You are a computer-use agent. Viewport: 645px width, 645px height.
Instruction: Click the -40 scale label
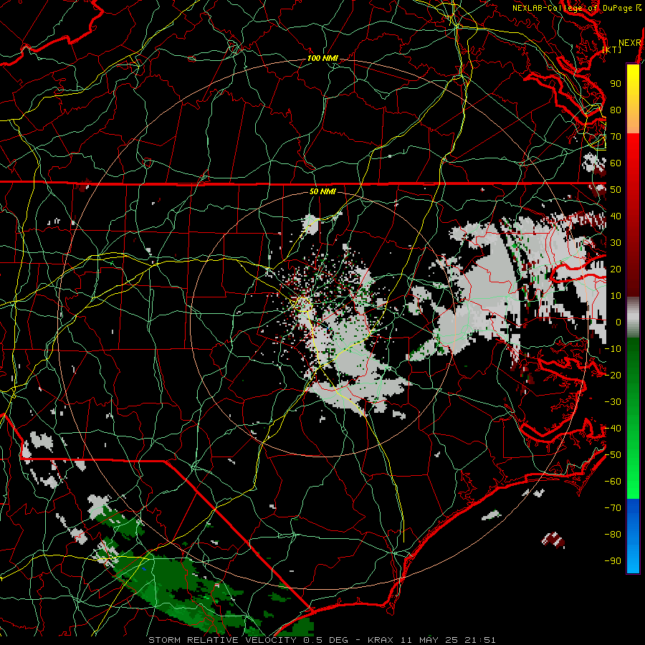[x=613, y=429]
